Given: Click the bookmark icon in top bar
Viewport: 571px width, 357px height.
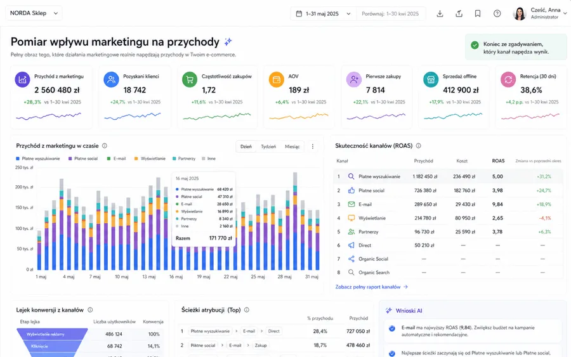Looking at the screenshot, I should coord(478,14).
